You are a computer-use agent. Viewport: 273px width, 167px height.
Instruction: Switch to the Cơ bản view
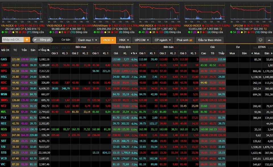coord(66,40)
